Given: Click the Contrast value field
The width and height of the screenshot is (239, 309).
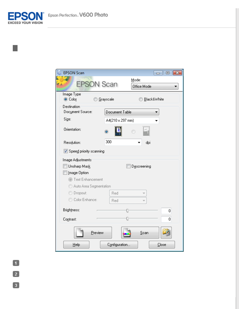Looking at the screenshot, I should pyautogui.click(x=166, y=219).
